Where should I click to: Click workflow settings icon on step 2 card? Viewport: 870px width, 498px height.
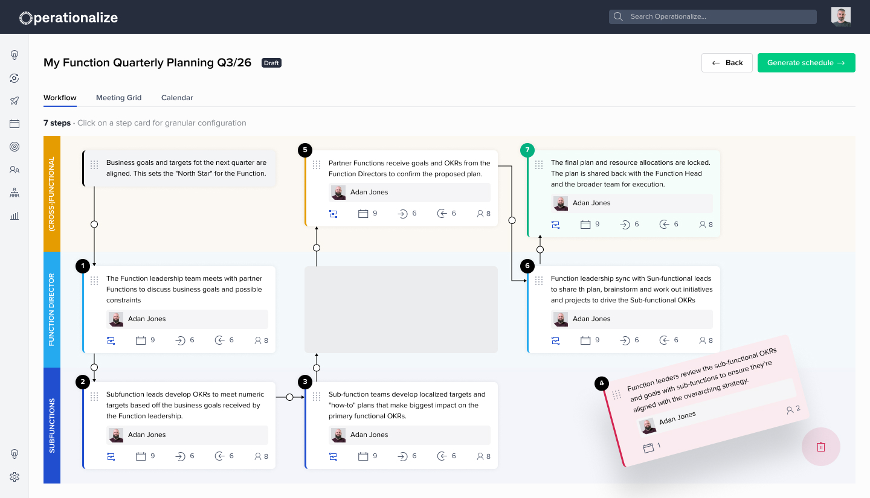(x=111, y=456)
